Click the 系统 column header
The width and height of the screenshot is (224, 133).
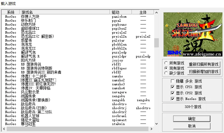pos(10,12)
